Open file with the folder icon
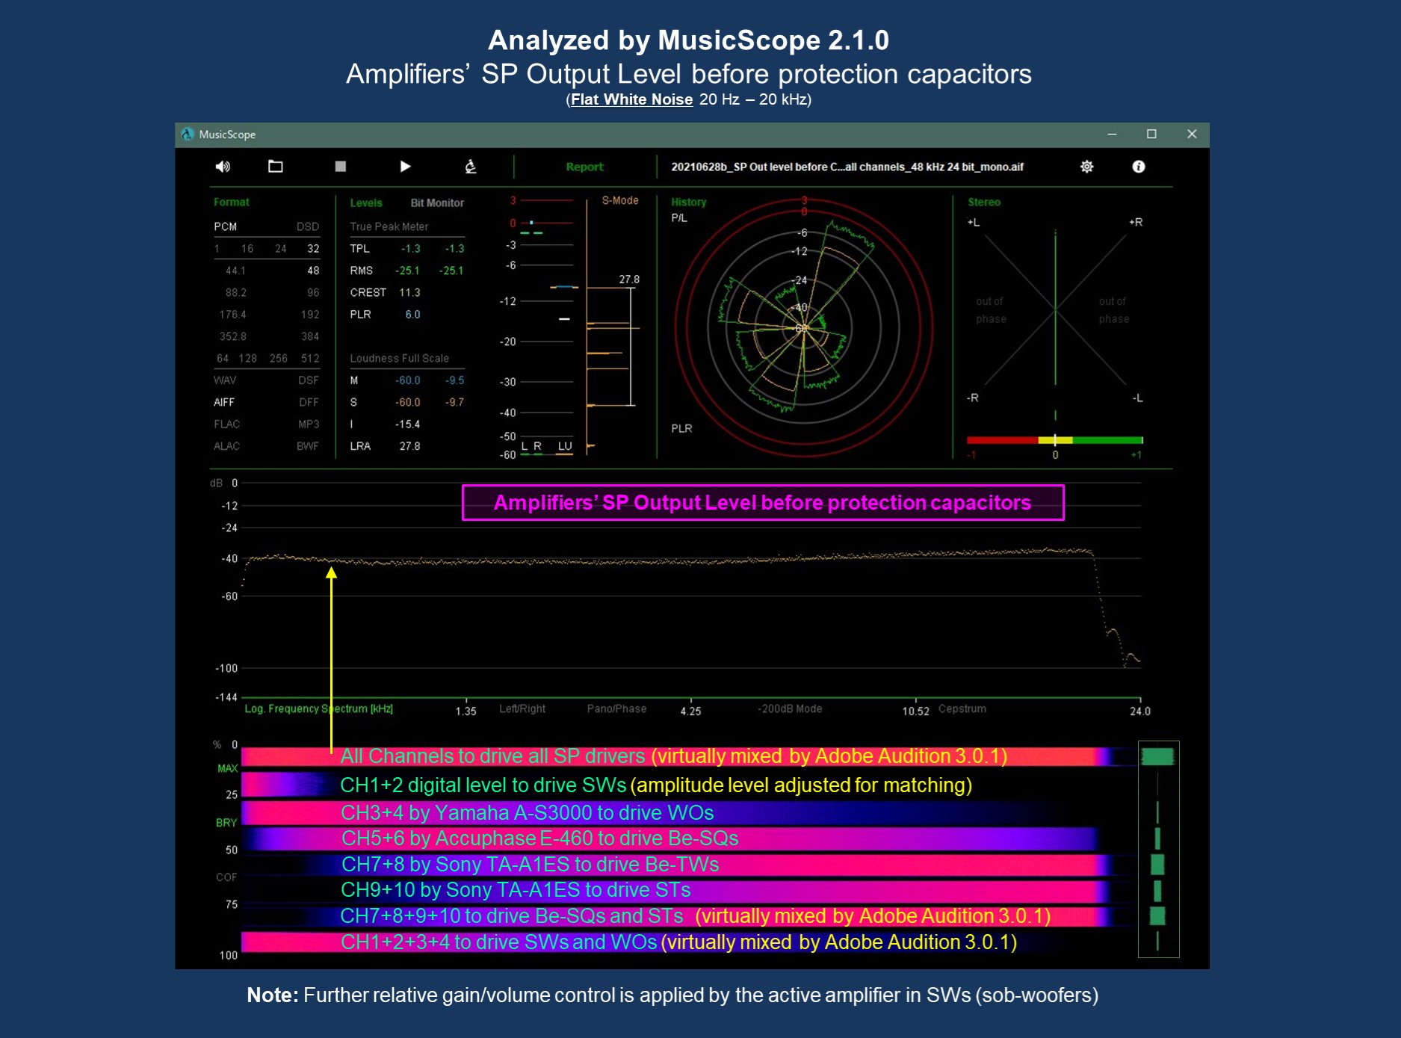1401x1038 pixels. pos(276,167)
